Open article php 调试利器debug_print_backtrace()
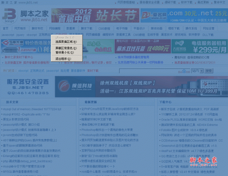 [x=28, y=161]
